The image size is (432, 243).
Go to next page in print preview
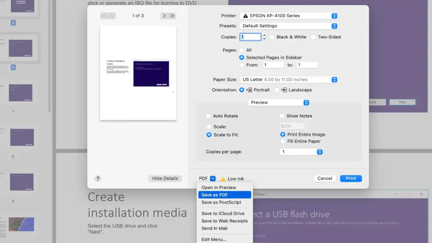coord(164,16)
